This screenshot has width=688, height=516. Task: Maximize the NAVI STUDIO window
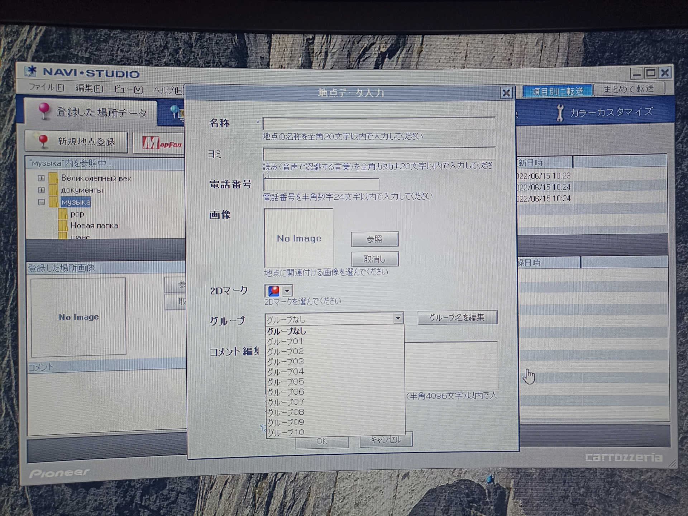[x=651, y=73]
